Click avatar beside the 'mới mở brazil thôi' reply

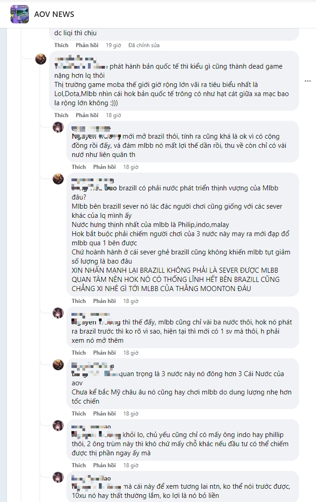coord(58,127)
